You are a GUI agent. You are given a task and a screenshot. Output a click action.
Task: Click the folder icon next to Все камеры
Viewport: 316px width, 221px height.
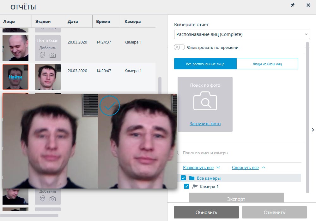[x=191, y=178]
